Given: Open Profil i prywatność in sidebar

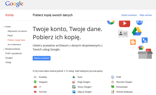Looking at the screenshot, I should click(x=14, y=53).
